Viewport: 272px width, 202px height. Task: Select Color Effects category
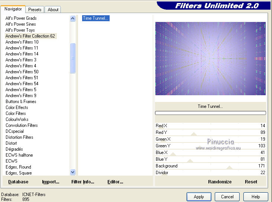point(17,108)
